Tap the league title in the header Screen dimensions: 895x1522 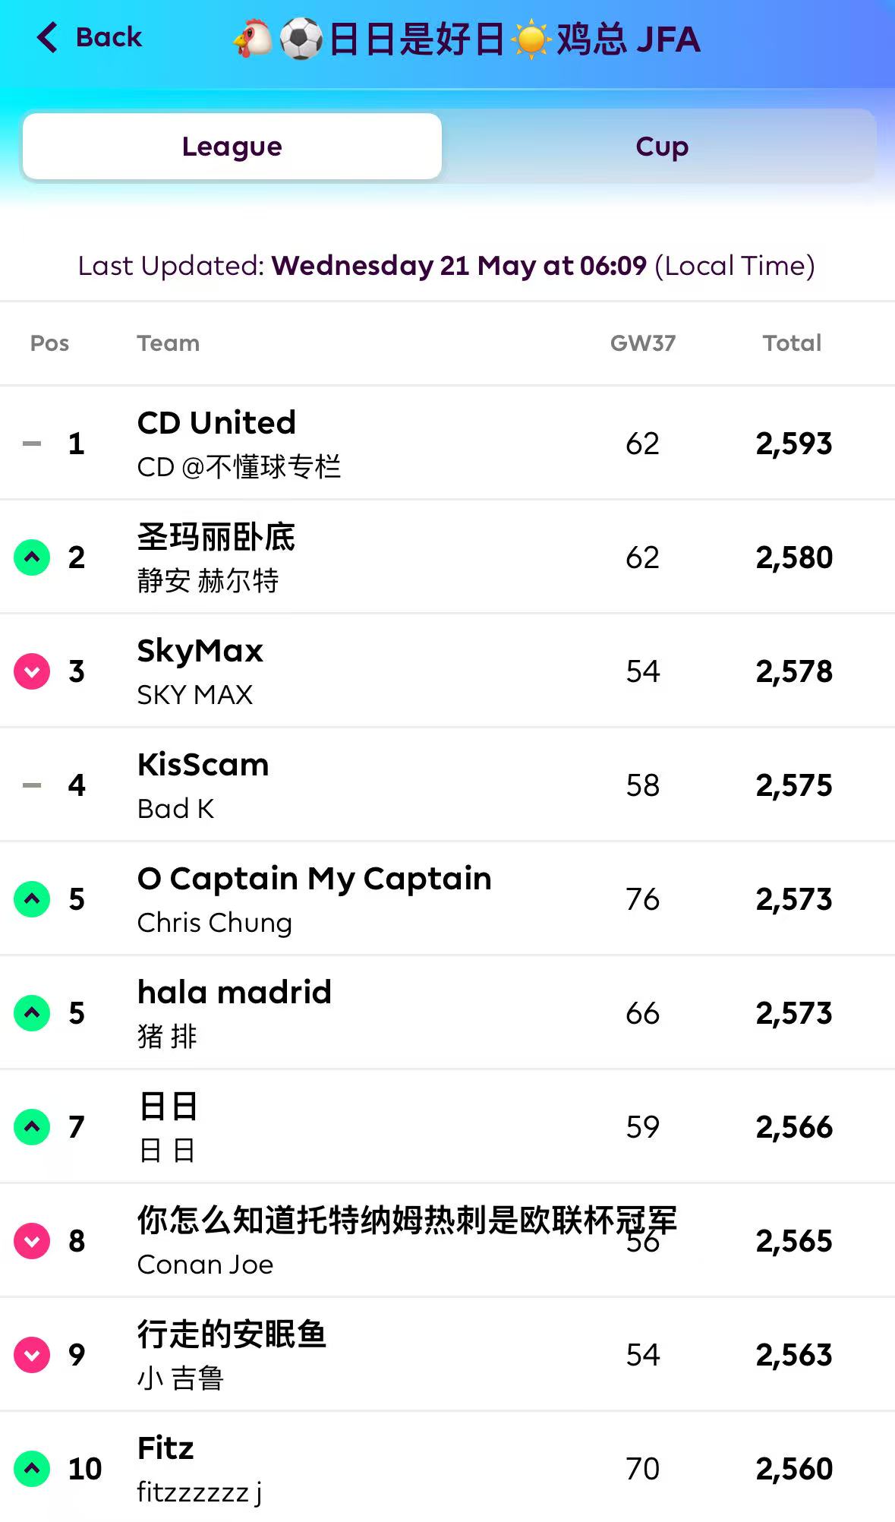click(466, 39)
